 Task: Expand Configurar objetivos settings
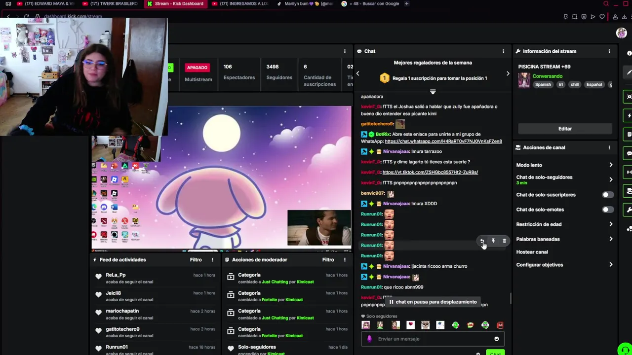pyautogui.click(x=611, y=265)
